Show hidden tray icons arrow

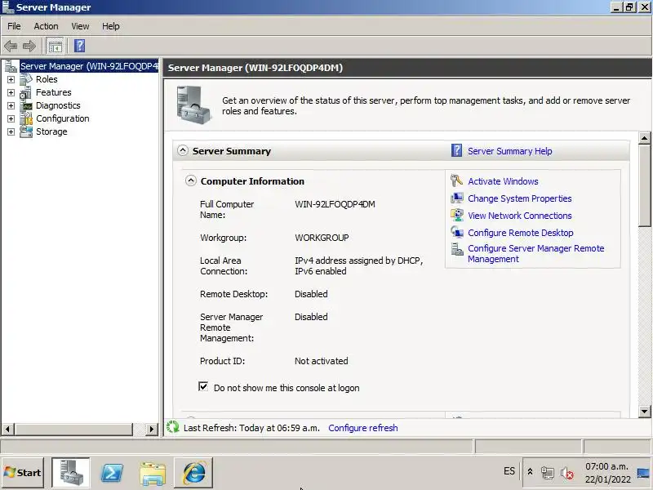530,472
